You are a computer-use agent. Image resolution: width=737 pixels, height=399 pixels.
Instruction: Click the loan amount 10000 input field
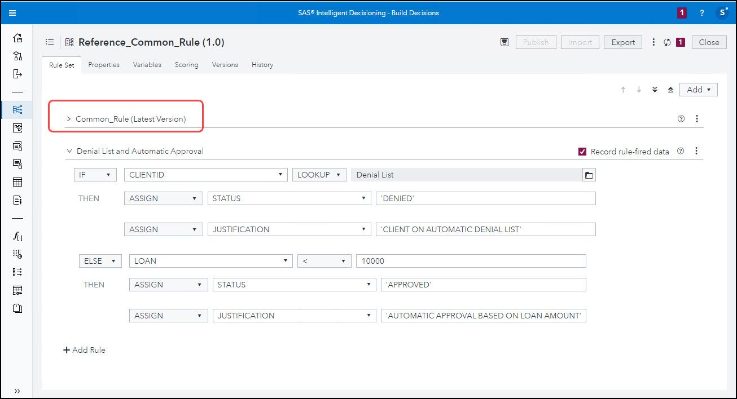[x=471, y=261]
